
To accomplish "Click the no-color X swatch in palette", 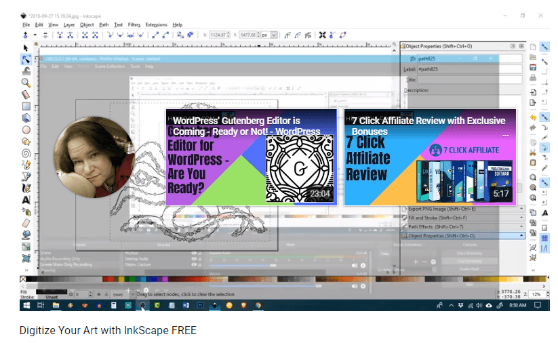I will [23, 279].
